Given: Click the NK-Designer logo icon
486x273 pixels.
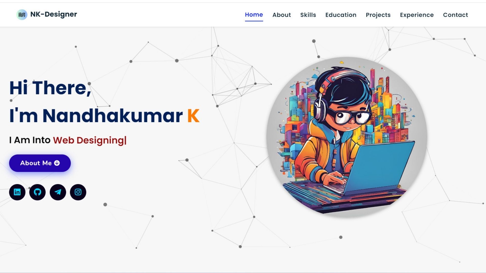Looking at the screenshot, I should click(22, 15).
